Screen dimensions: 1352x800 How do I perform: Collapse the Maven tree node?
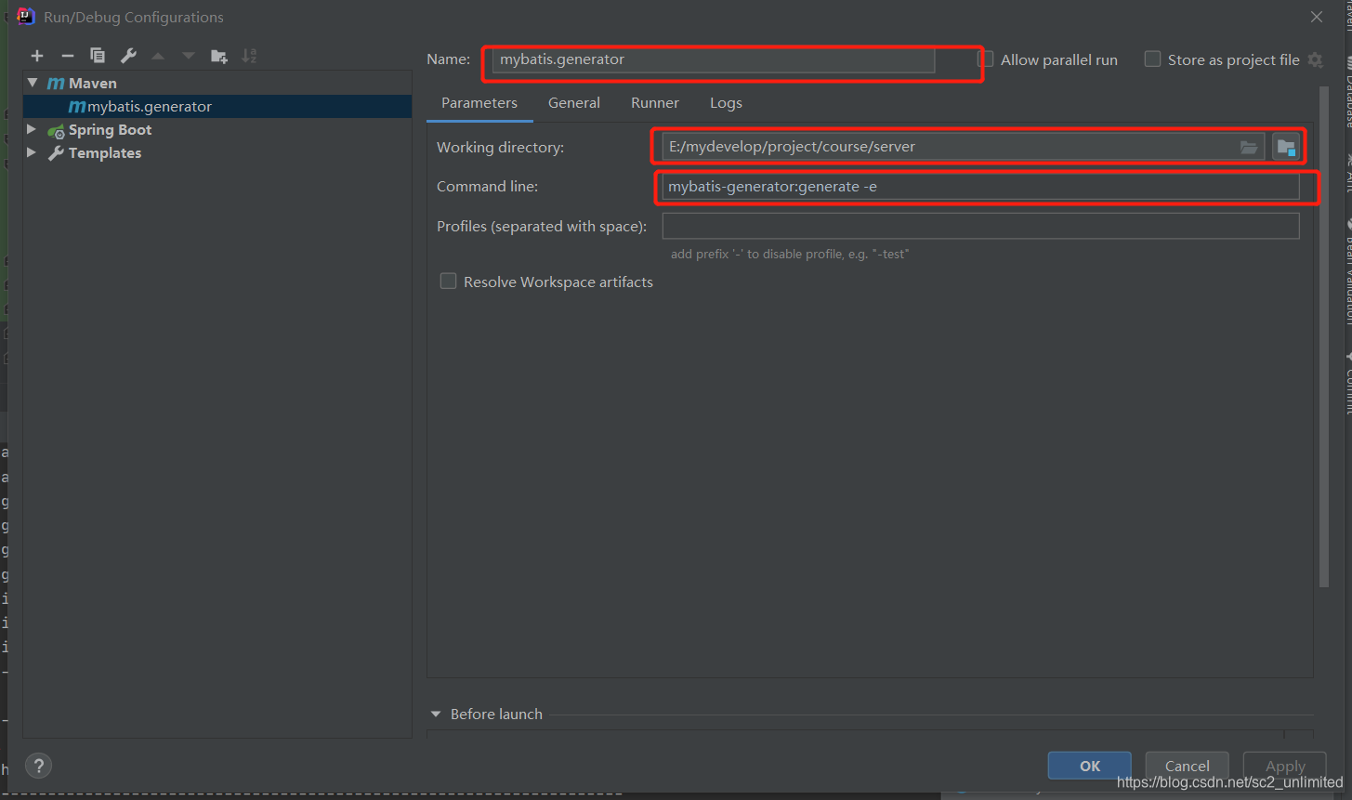click(33, 83)
